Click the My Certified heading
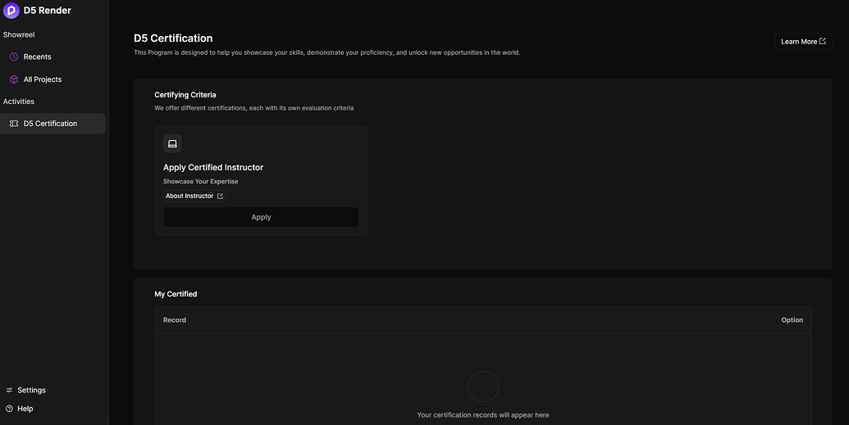Image resolution: width=849 pixels, height=425 pixels. (176, 294)
